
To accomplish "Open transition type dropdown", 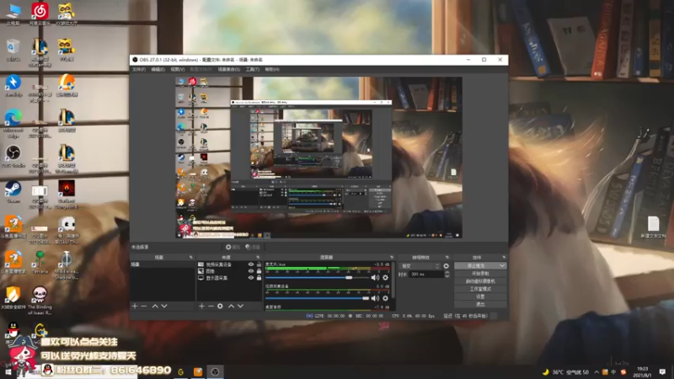I will (x=420, y=266).
